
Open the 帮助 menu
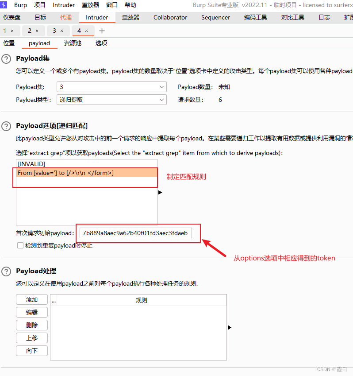click(x=130, y=5)
